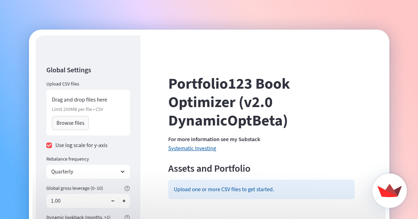The height and width of the screenshot is (219, 418).
Task: Click the gross leverage 1.00 input field
Action: click(x=77, y=201)
